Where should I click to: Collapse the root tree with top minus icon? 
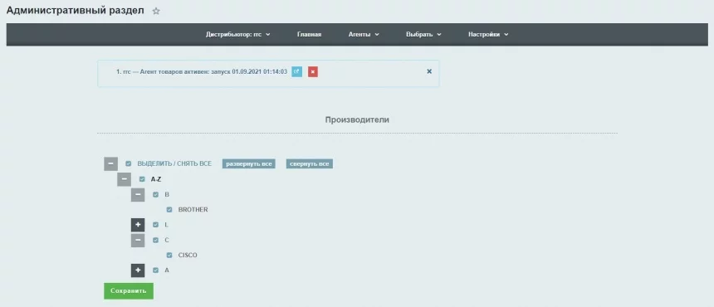110,163
